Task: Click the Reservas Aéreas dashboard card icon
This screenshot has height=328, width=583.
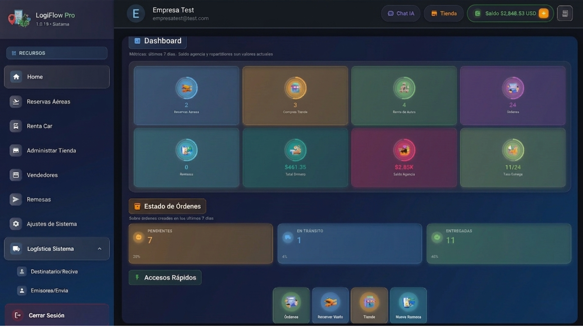Action: coord(186,88)
